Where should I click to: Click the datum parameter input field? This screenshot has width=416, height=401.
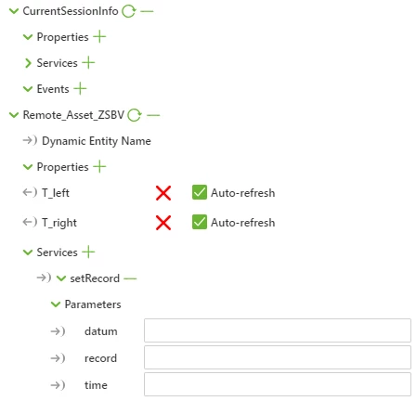coord(278,330)
